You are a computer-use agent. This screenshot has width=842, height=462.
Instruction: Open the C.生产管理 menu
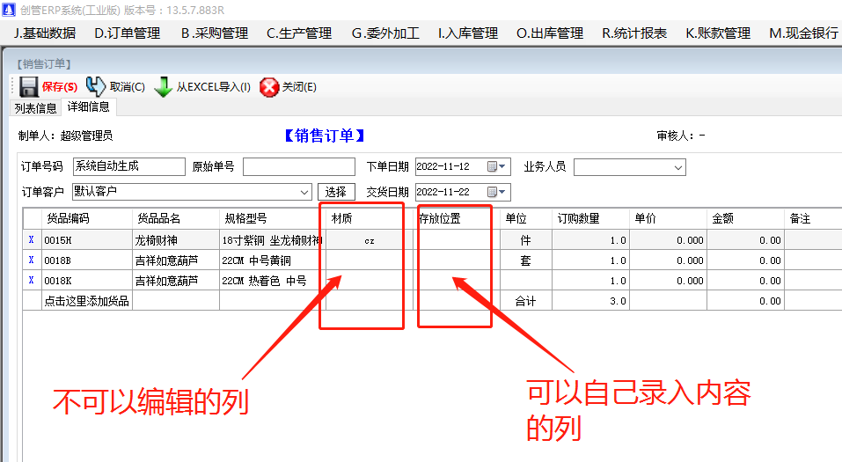click(299, 33)
